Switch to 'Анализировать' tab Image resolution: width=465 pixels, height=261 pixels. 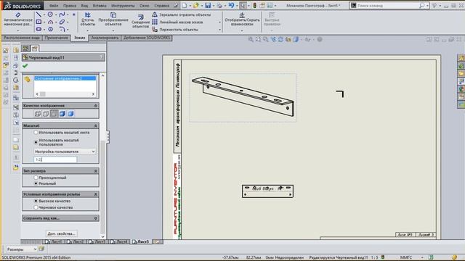pos(105,38)
